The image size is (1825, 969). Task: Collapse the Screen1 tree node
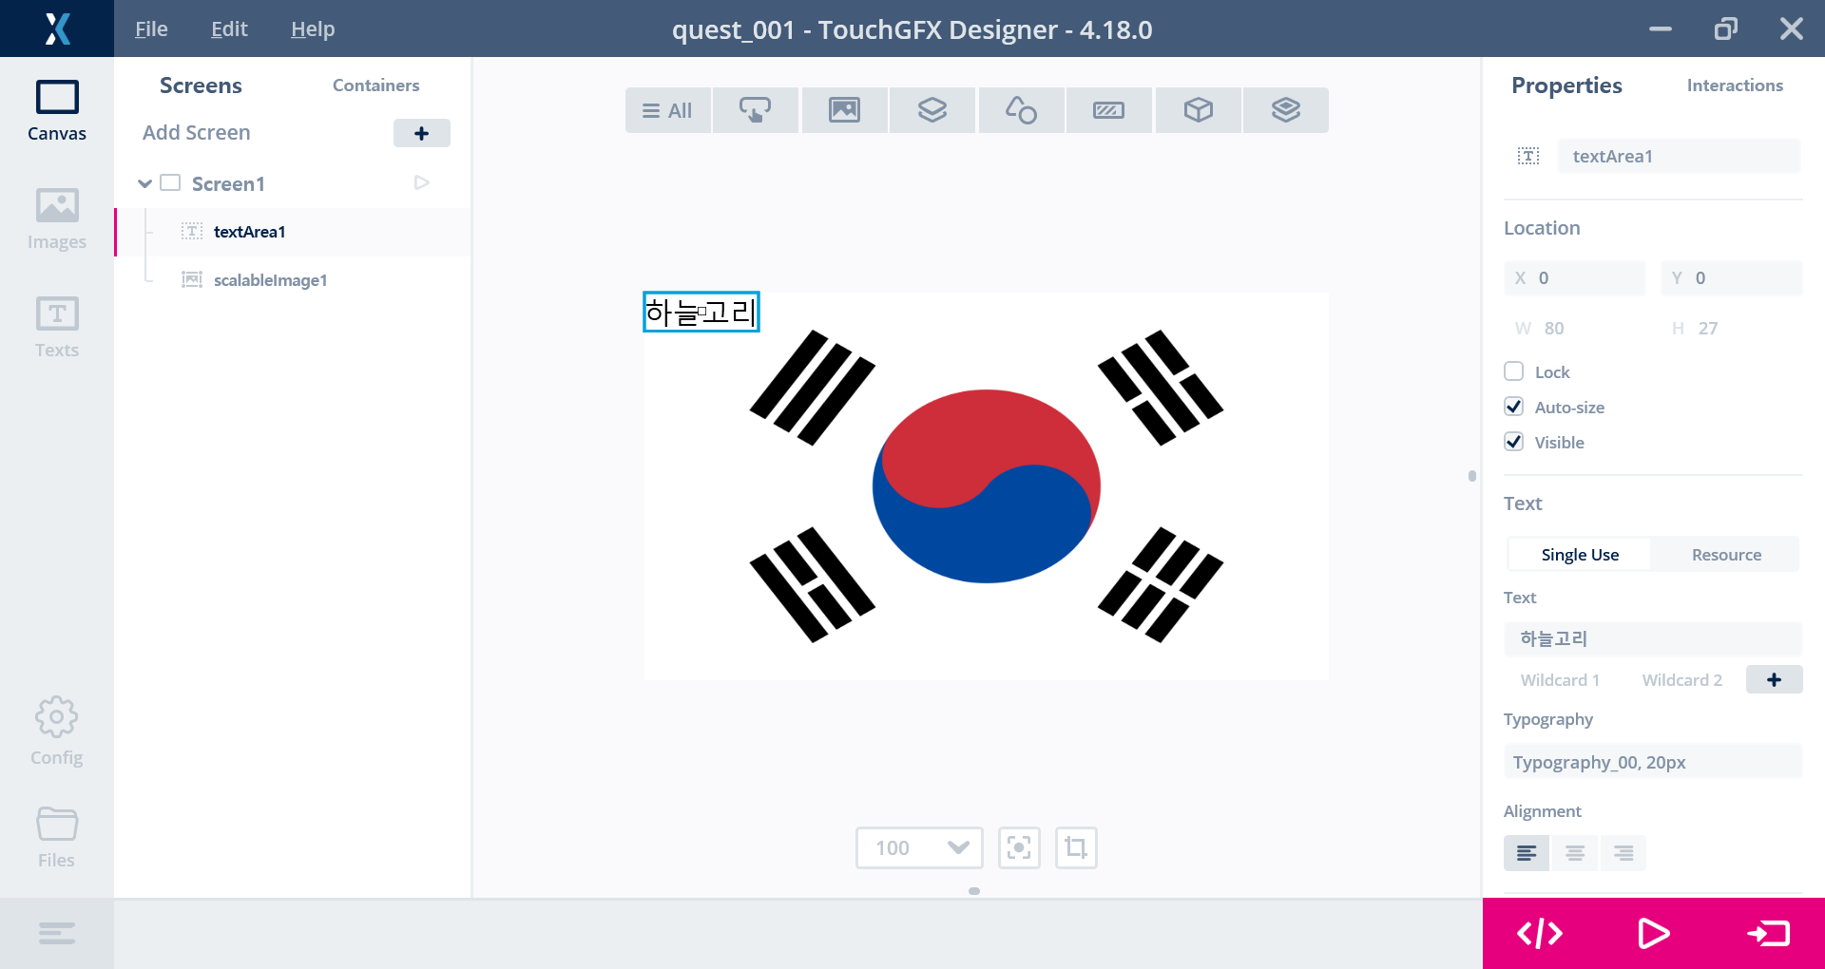tap(144, 183)
